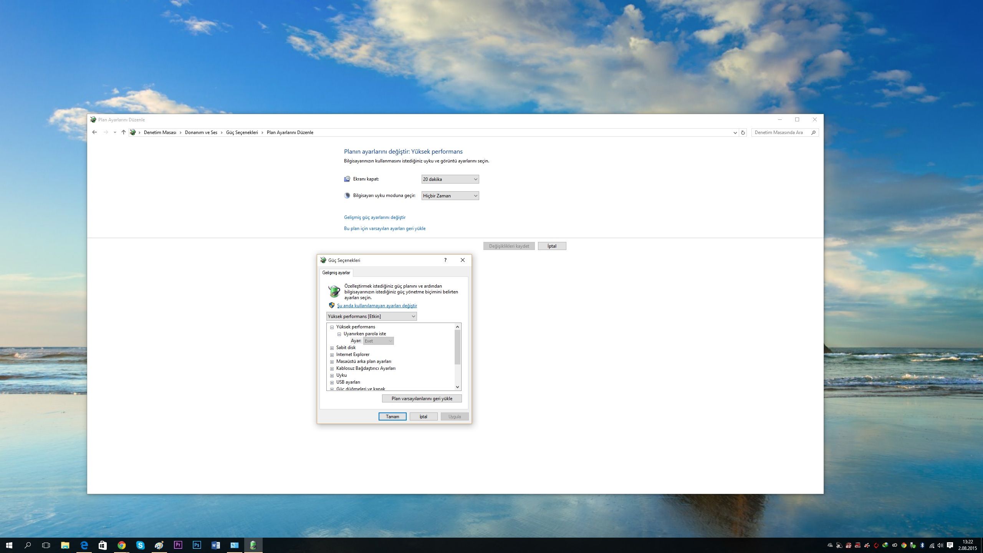
Task: Click Şu anda kullanılamayan ayarları değiştir link
Action: point(377,306)
